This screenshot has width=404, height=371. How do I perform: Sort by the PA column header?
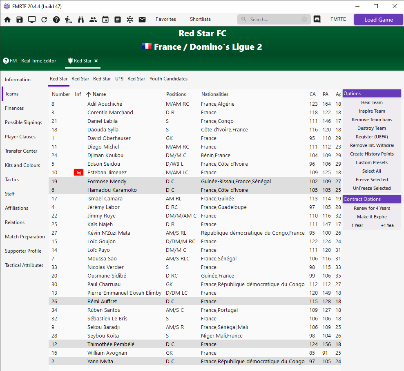tap(326, 94)
